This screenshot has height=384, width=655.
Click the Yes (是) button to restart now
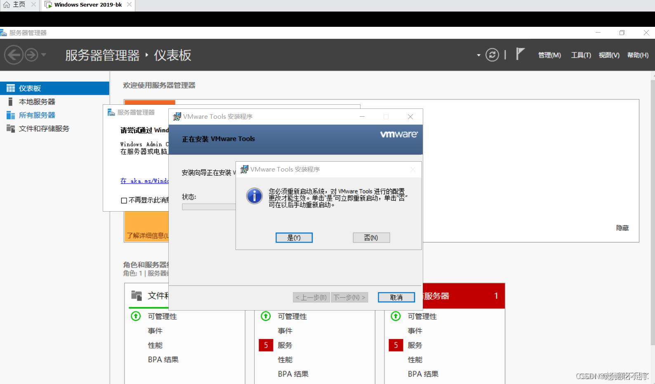point(294,238)
